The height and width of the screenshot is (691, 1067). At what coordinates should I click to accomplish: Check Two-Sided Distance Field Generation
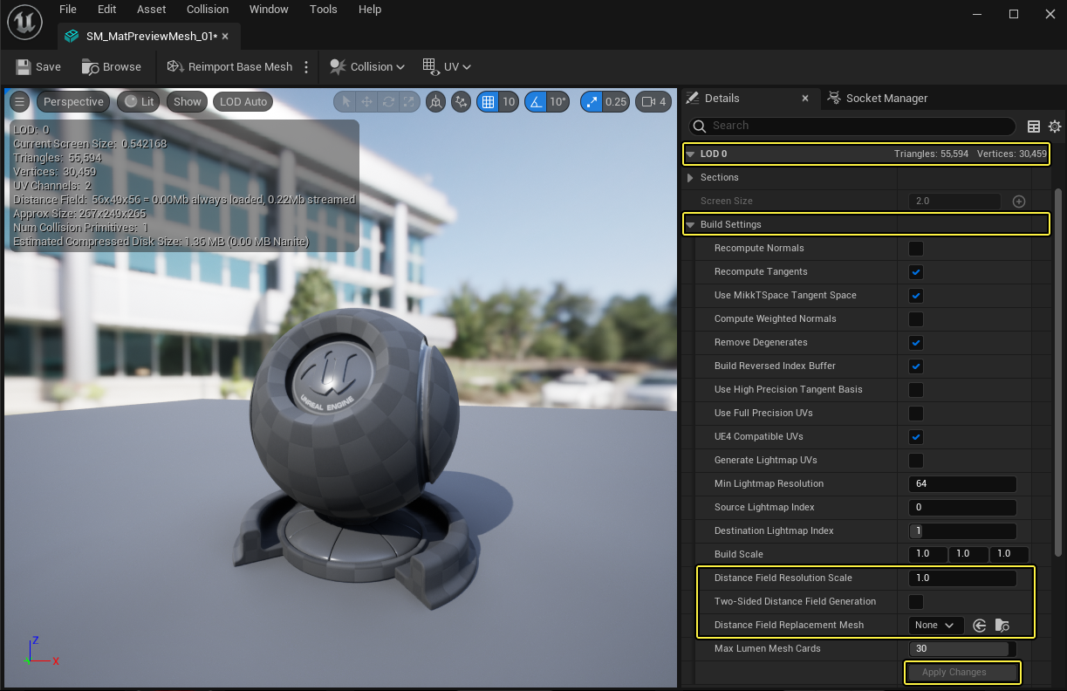(x=916, y=602)
